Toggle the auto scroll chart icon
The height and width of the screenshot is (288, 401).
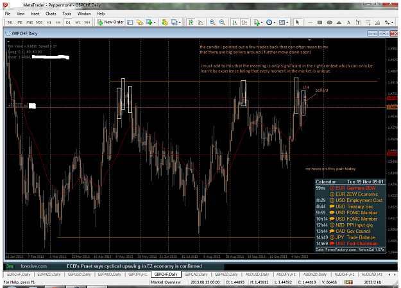pyautogui.click(x=235, y=22)
